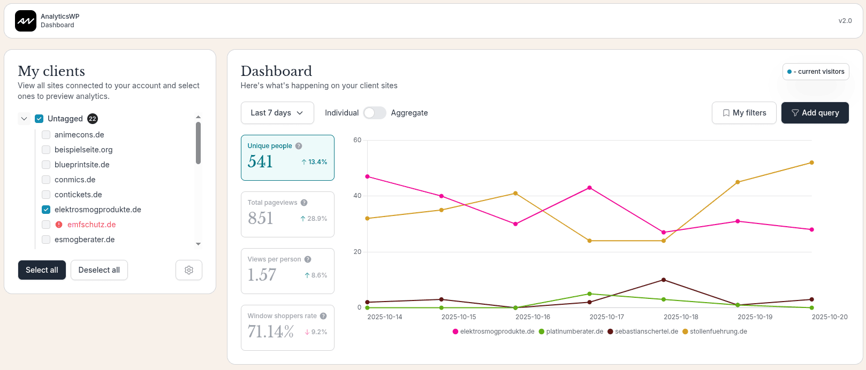Open My filters

pos(743,113)
